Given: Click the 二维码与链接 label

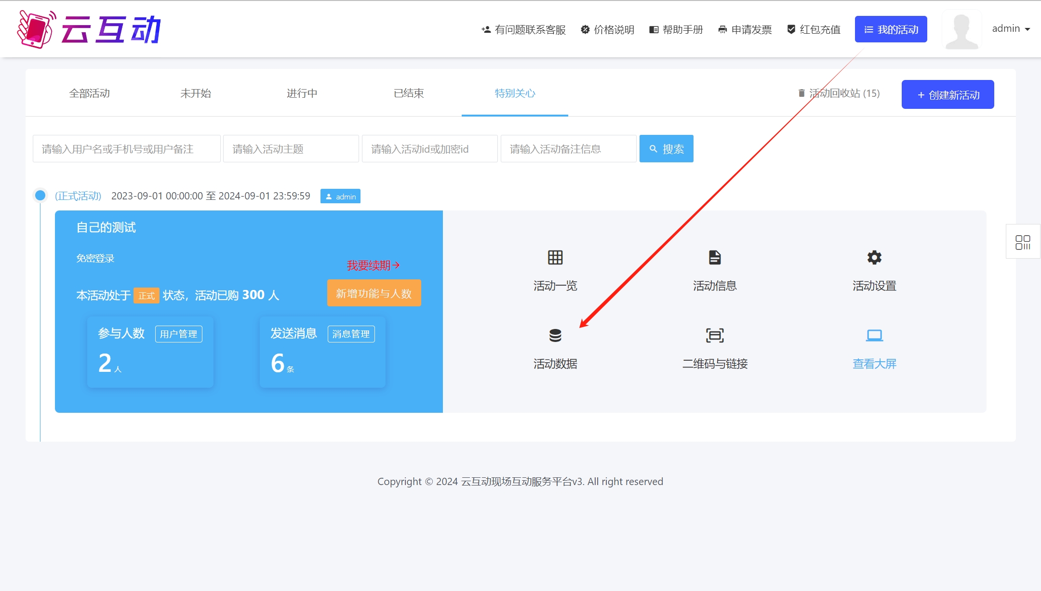Looking at the screenshot, I should point(715,364).
